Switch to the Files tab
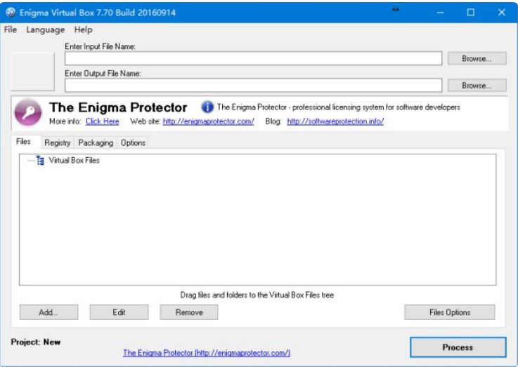 (x=23, y=142)
